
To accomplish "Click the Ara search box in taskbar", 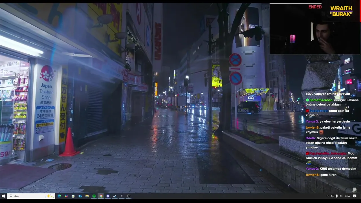I will click(31, 196).
